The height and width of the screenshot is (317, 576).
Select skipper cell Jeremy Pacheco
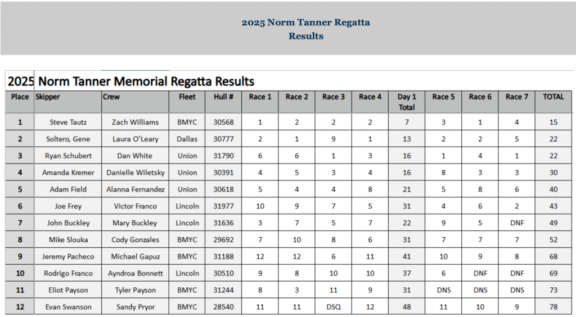pos(68,257)
